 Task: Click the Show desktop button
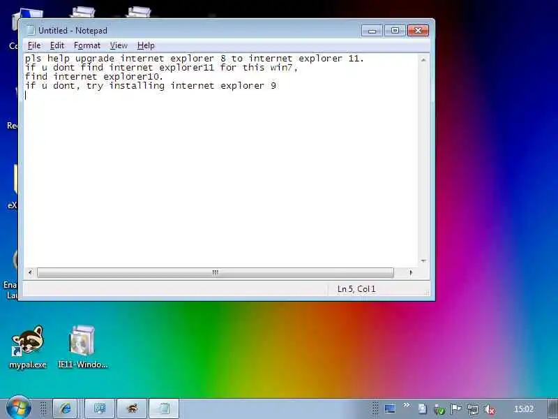click(x=552, y=409)
